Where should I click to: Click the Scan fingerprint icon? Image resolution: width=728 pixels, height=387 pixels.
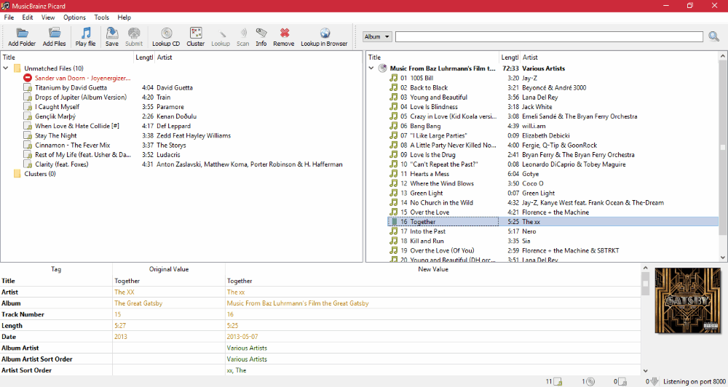tap(243, 33)
